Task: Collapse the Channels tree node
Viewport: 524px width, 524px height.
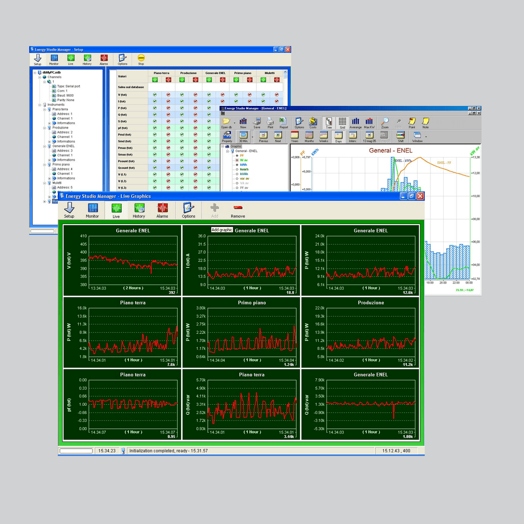Action: coord(39,77)
